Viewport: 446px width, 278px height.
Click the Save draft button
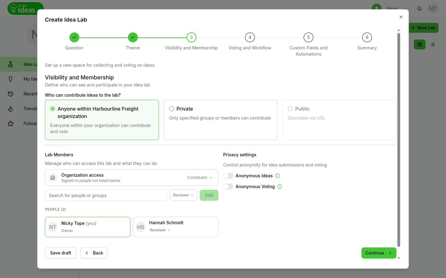61,253
